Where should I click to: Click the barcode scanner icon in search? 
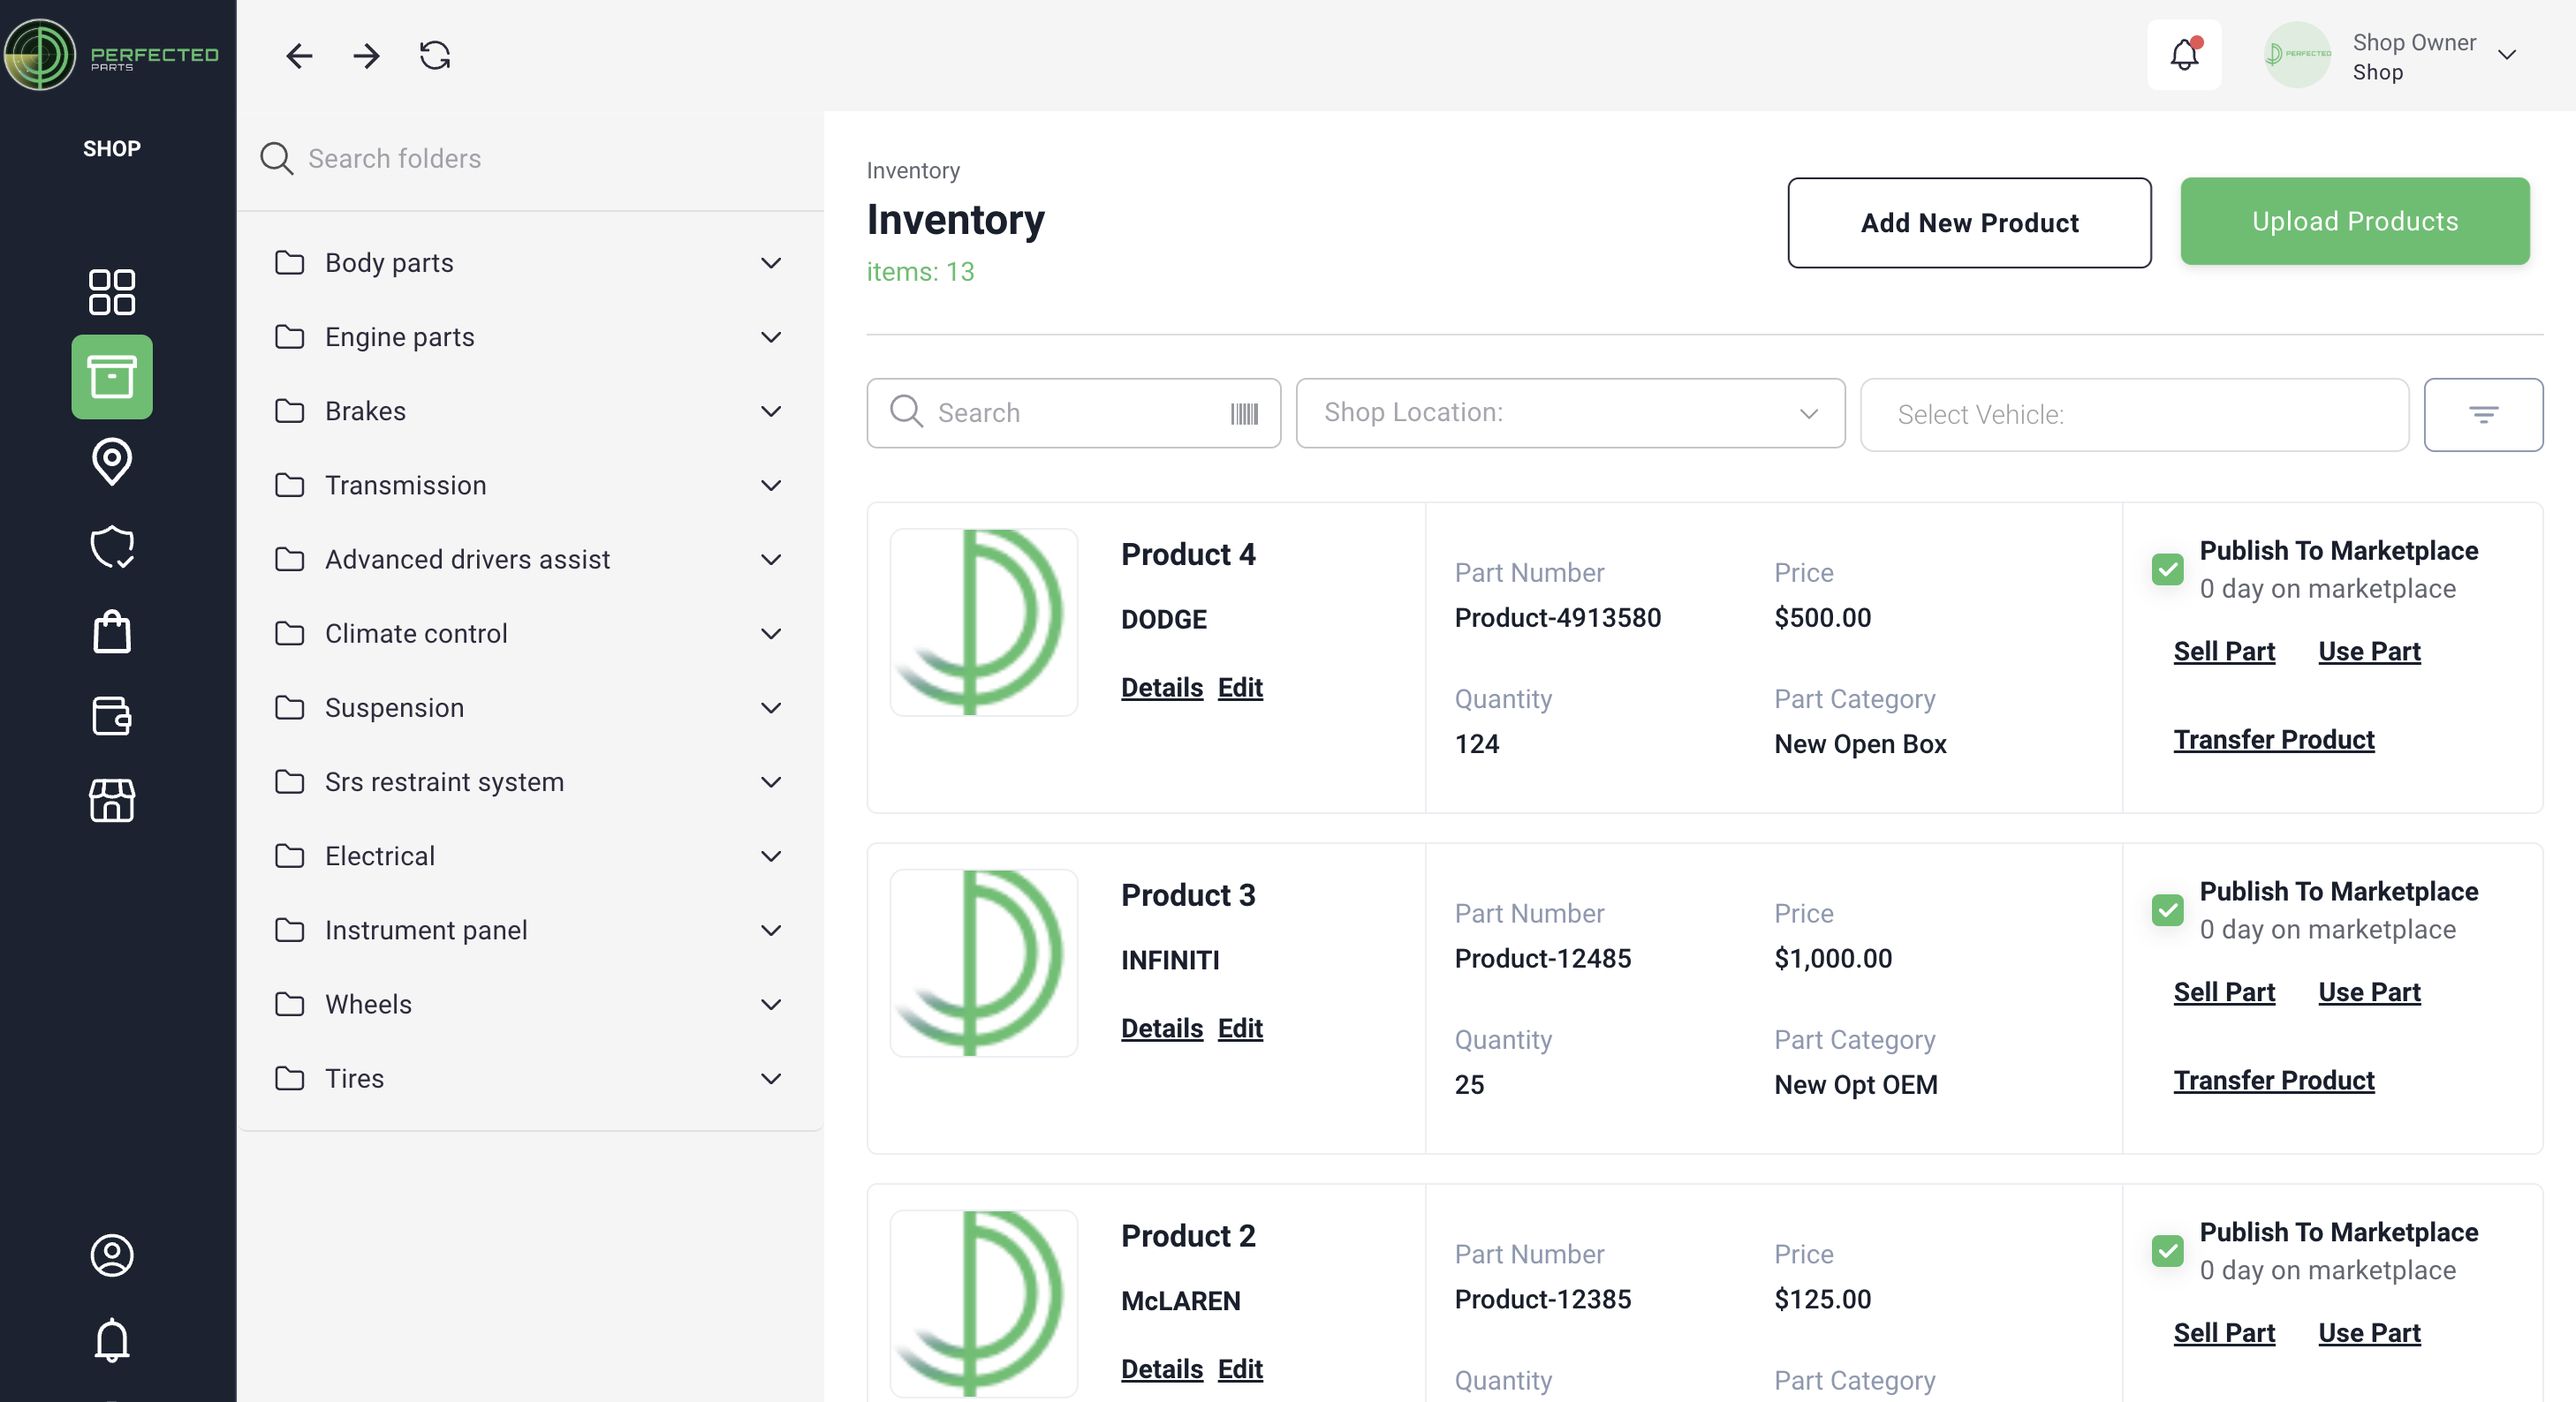tap(1244, 414)
